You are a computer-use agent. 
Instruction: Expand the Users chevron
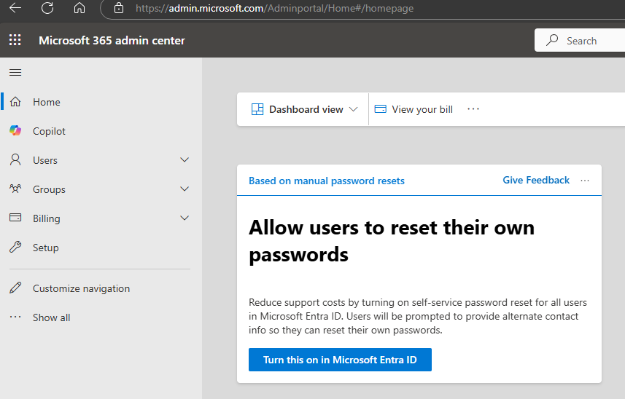tap(185, 160)
